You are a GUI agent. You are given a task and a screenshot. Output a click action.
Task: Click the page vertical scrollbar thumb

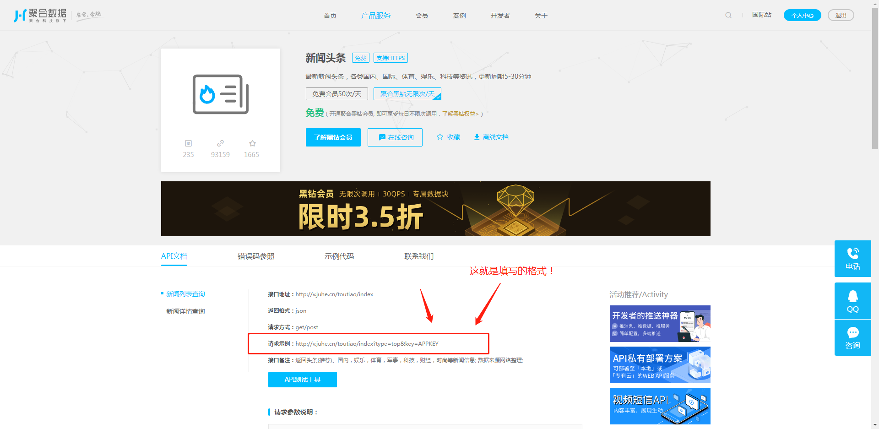(x=875, y=78)
